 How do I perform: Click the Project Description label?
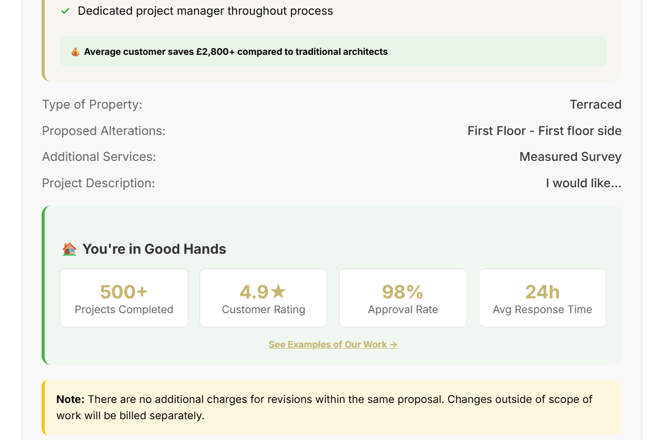pyautogui.click(x=98, y=183)
